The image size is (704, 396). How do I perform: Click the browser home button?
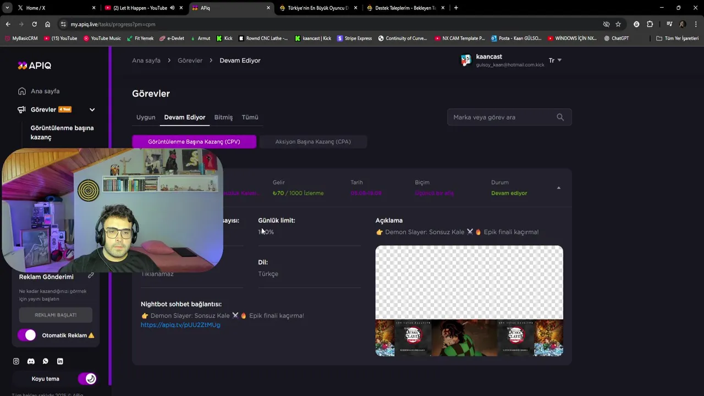(47, 24)
